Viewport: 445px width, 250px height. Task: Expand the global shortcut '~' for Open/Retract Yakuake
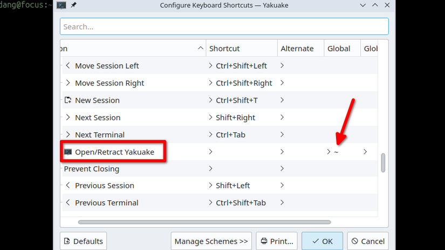(328, 152)
